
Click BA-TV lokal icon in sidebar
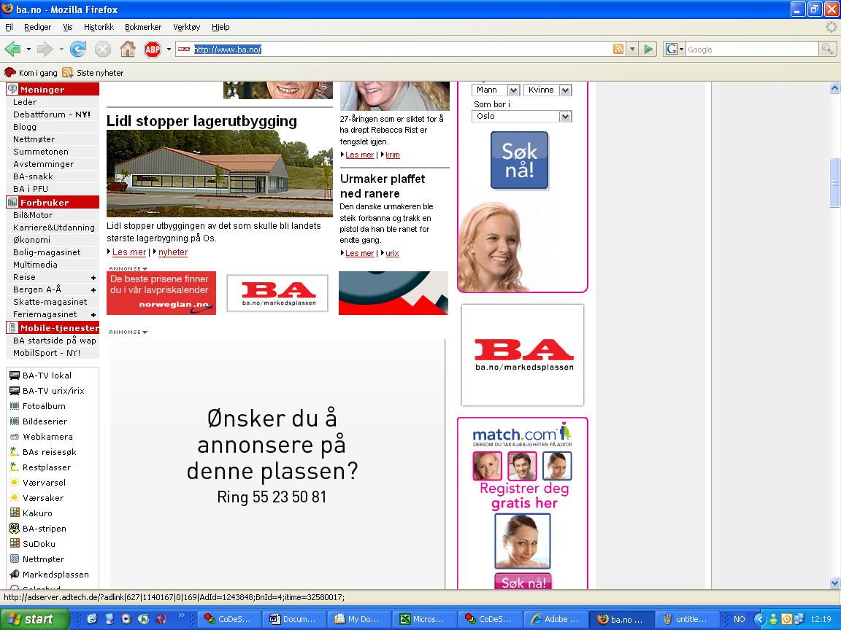pyautogui.click(x=15, y=376)
